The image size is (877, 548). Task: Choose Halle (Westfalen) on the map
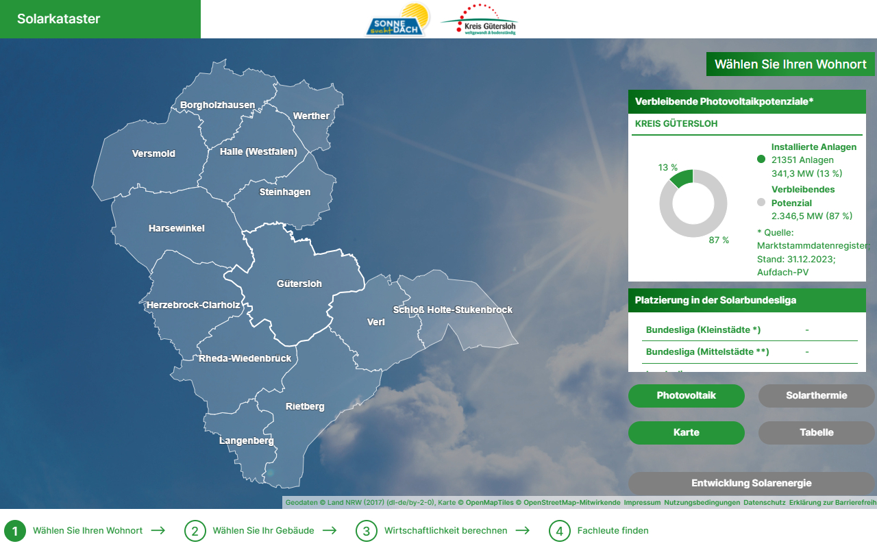point(258,152)
